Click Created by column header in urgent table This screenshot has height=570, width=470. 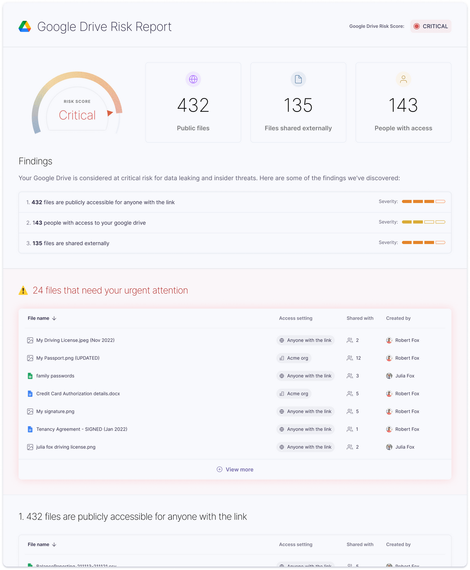(398, 318)
